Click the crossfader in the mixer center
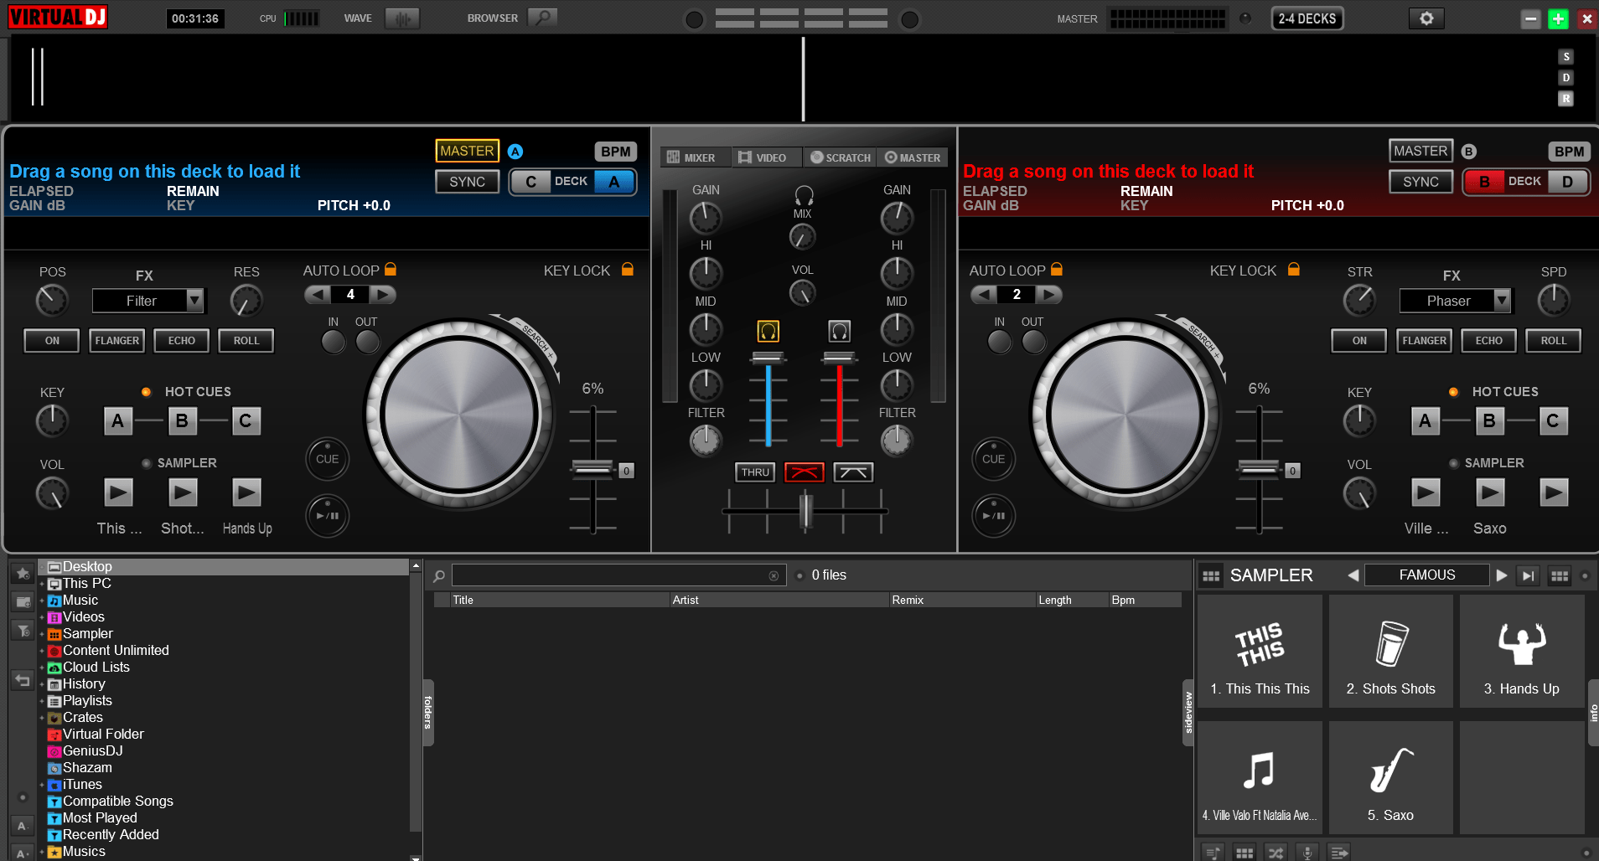 805,512
